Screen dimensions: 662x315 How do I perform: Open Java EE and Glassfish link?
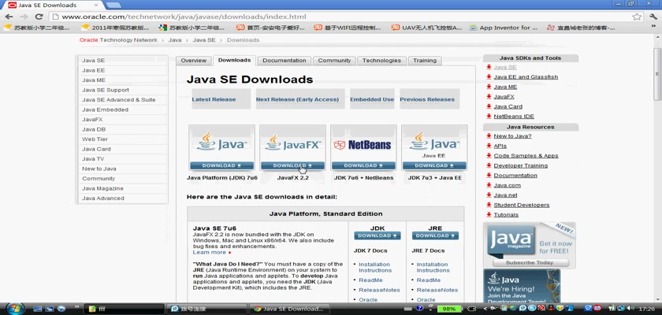tap(526, 77)
